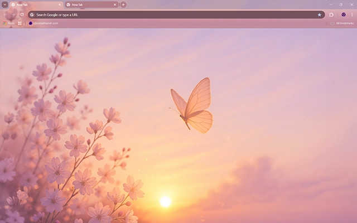
Task: Open the All Bookmarks folder
Action: 342,23
